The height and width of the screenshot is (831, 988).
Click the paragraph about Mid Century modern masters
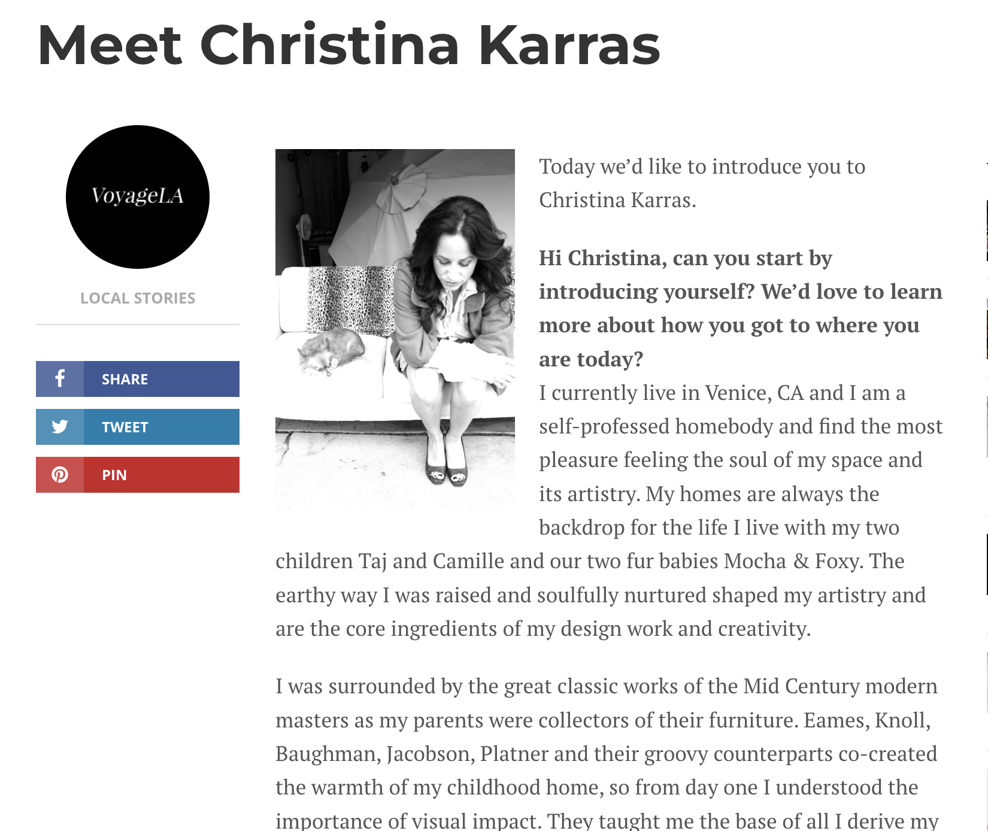coord(607,753)
